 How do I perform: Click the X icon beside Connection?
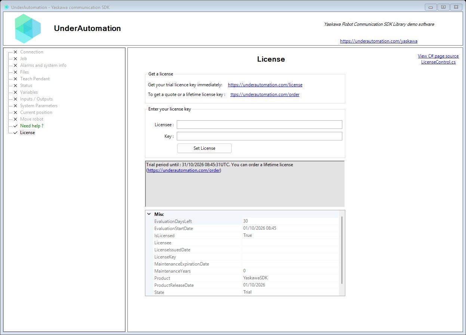(x=15, y=52)
